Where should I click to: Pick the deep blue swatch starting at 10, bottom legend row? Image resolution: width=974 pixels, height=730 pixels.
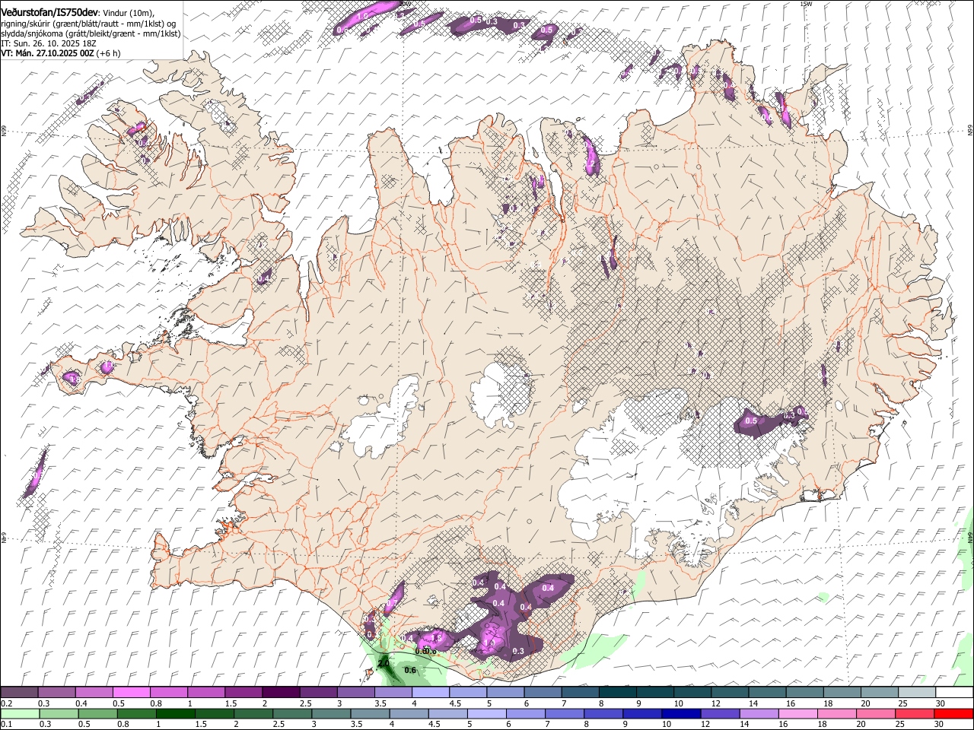click(681, 713)
